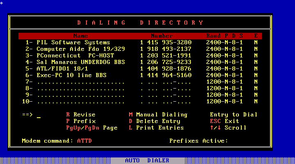Screen dimensions: 295x164
Task: Select empty entry 8 name field
Action: point(81,89)
